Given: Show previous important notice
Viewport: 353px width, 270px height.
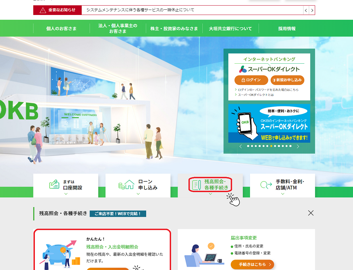Looking at the screenshot, I should [306, 10].
